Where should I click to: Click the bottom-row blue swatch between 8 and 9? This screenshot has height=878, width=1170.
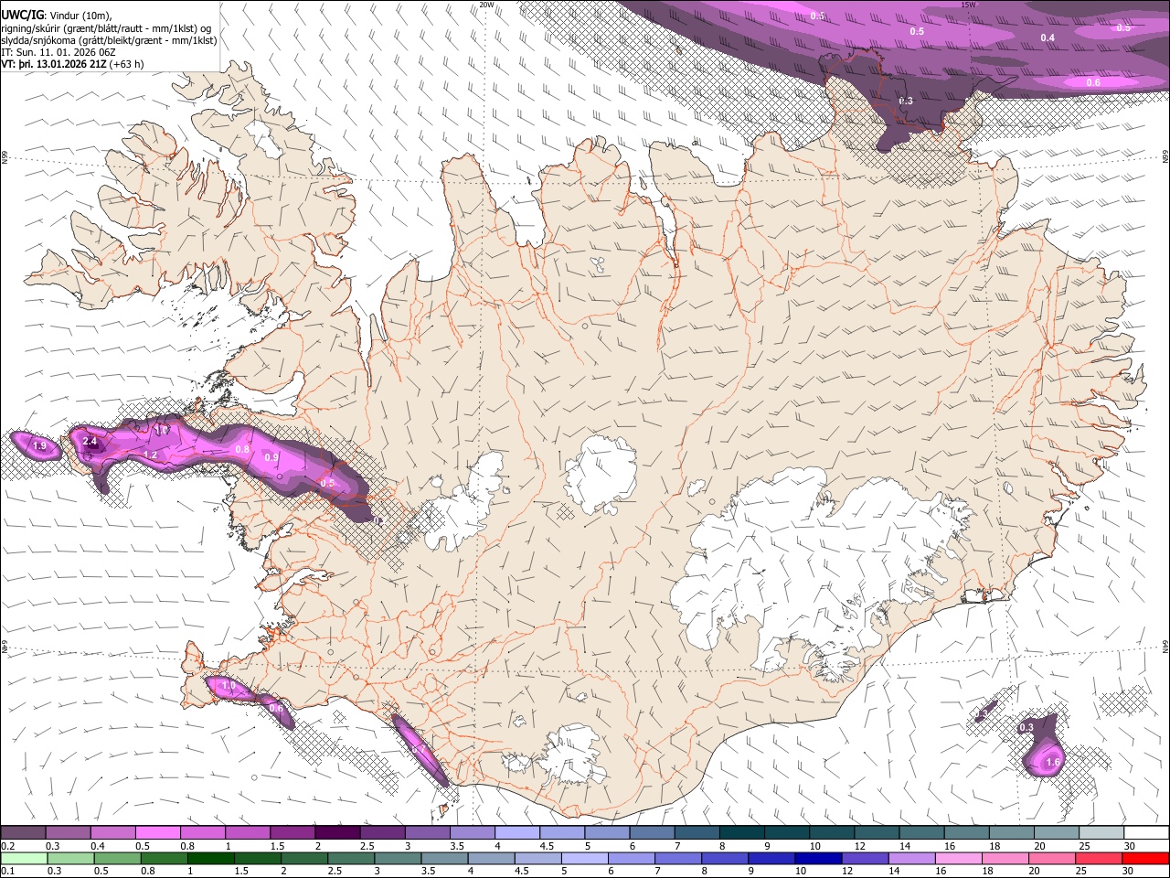pyautogui.click(x=724, y=858)
